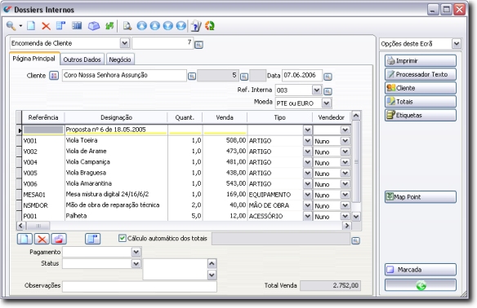Click lookup icon beside Ref. Interna
Image resolution: width=477 pixels, height=308 pixels.
(328, 91)
